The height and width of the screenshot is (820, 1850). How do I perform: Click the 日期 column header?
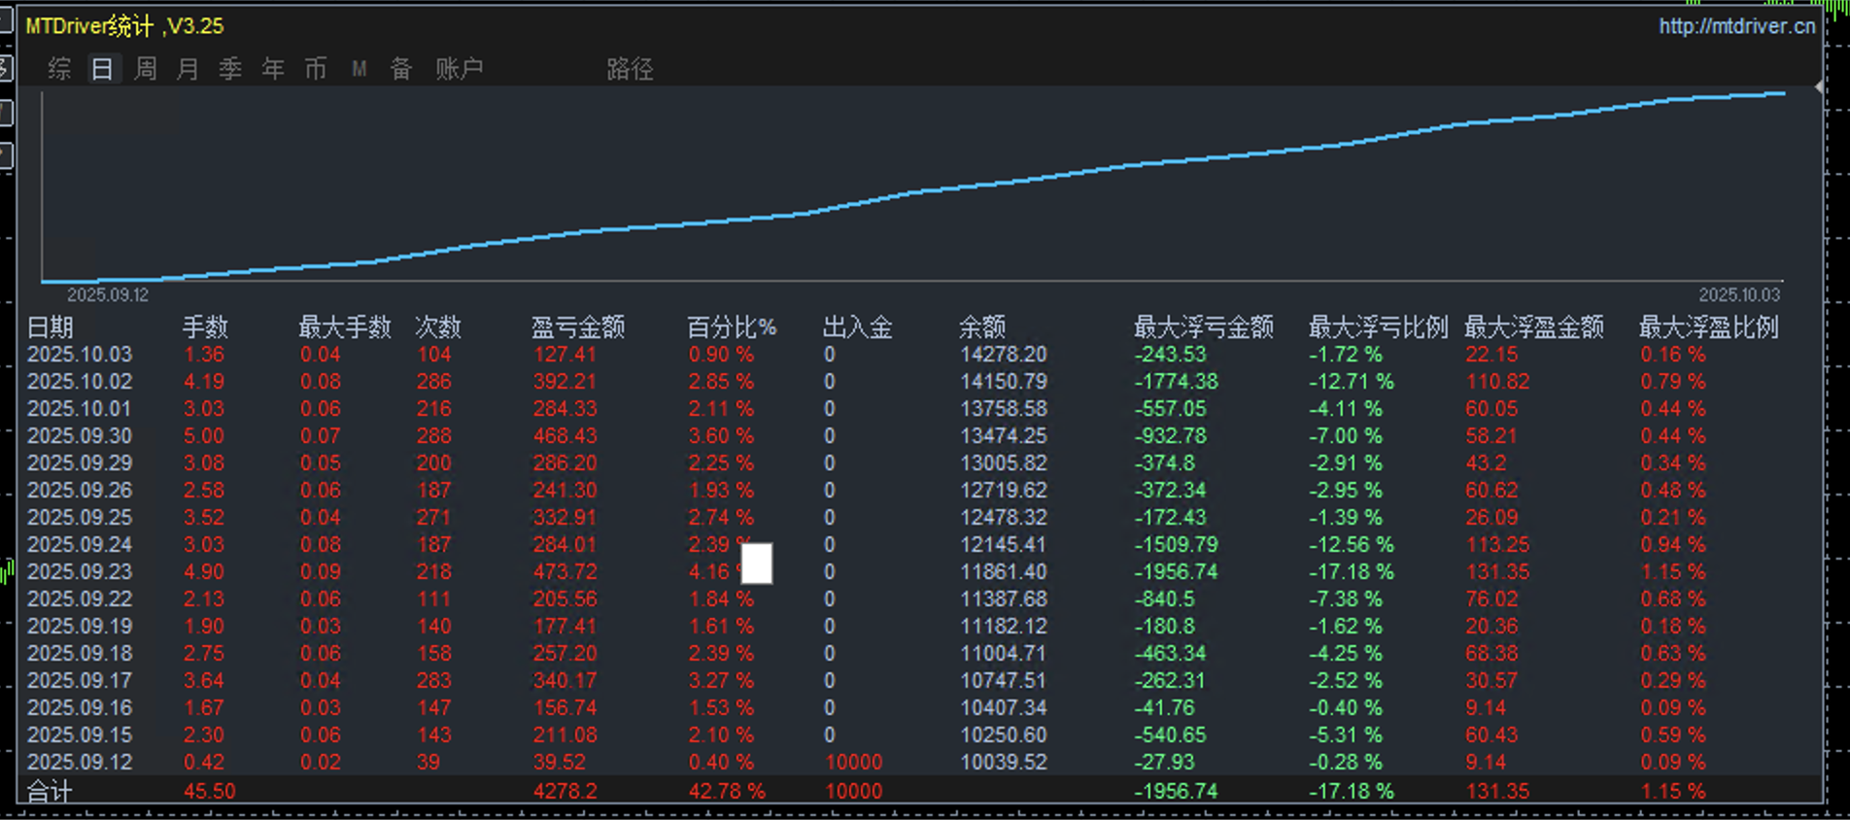[51, 327]
